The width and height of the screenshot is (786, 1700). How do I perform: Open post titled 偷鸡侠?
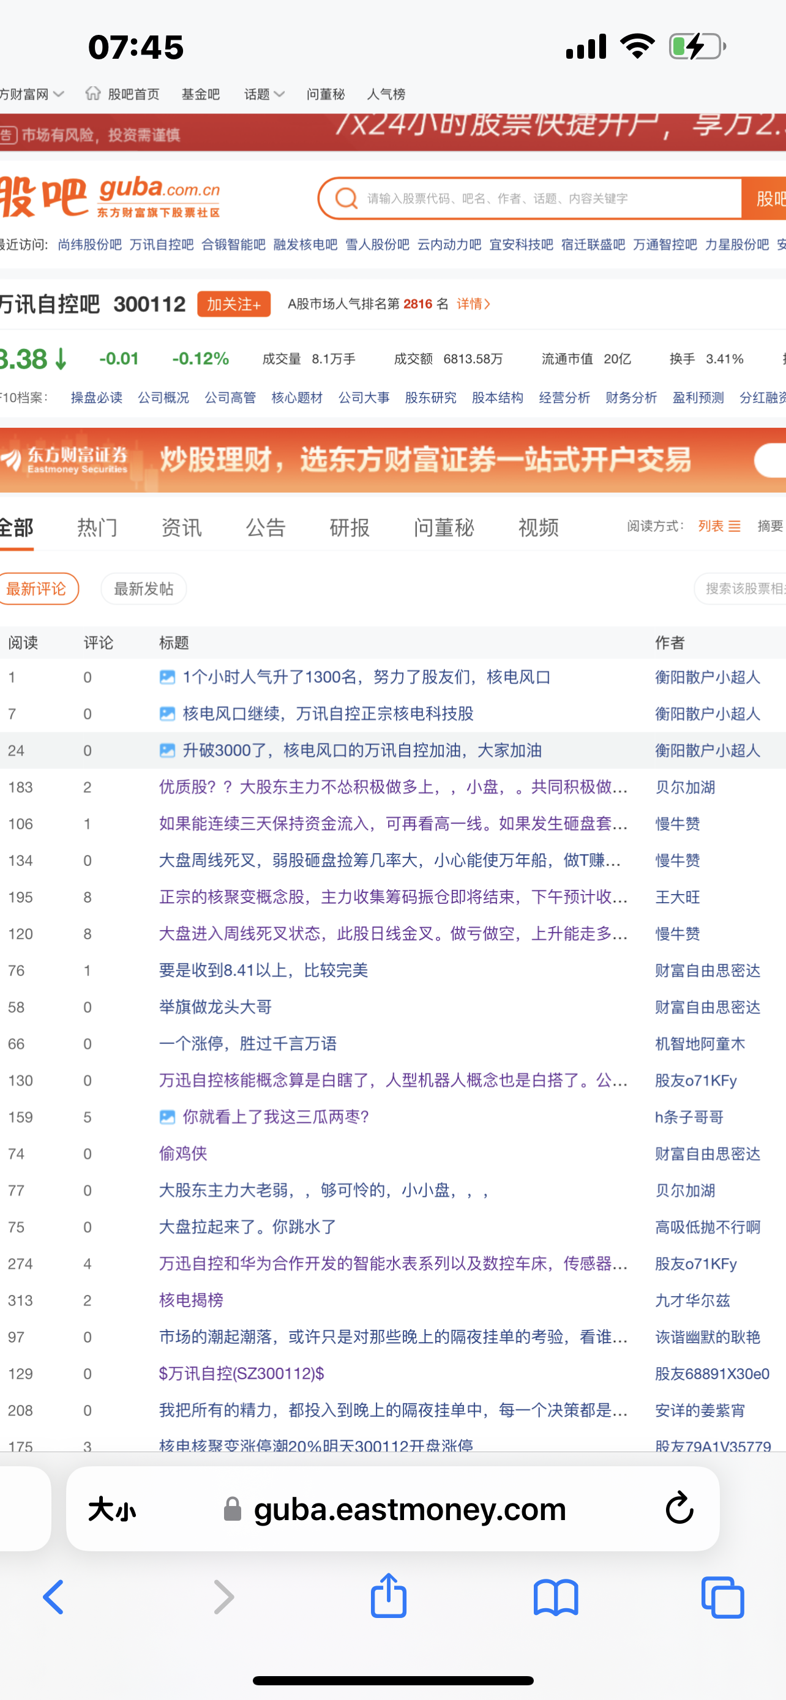coord(183,1154)
